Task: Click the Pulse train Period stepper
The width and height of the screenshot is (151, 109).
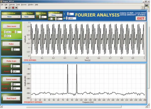Action: [12, 71]
